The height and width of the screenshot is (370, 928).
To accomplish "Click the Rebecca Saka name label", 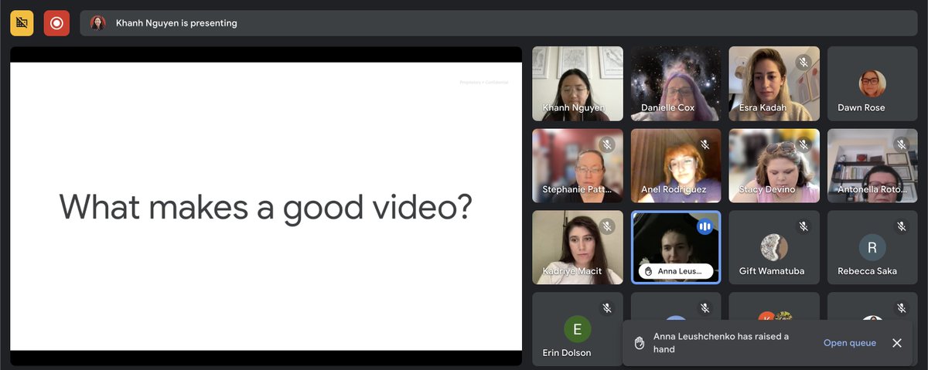I will [867, 271].
